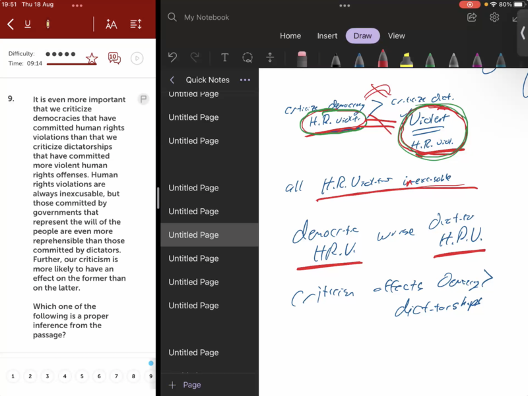The width and height of the screenshot is (528, 396).
Task: Undo the last drawing stroke
Action: click(x=173, y=58)
